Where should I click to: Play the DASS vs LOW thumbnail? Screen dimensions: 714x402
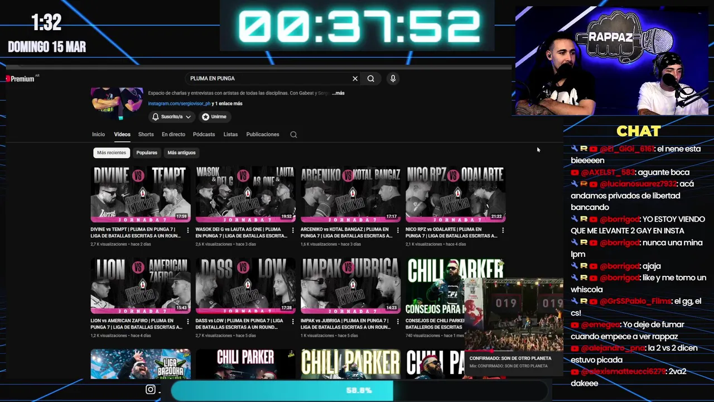click(245, 285)
